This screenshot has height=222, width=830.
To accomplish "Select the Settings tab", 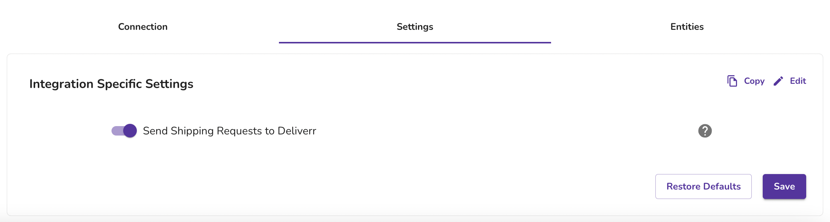I will click(415, 27).
